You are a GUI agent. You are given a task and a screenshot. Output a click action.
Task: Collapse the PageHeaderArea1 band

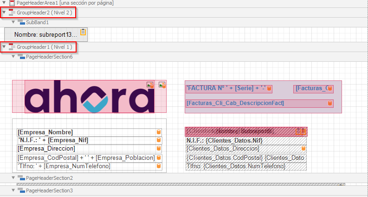(4, 3)
